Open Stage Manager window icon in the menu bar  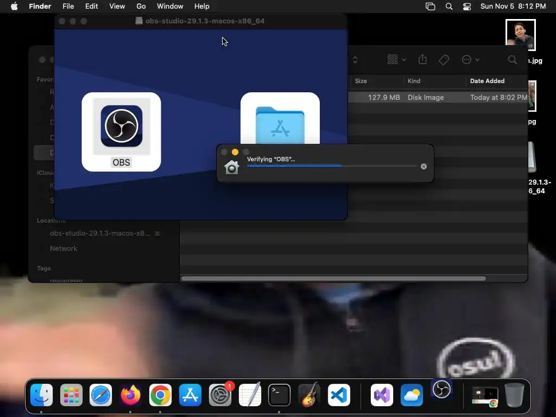(x=430, y=7)
